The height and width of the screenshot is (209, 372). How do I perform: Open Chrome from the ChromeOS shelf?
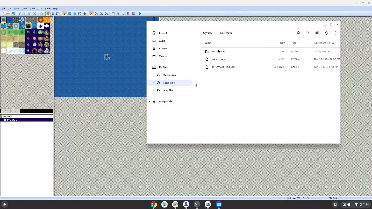[153, 204]
